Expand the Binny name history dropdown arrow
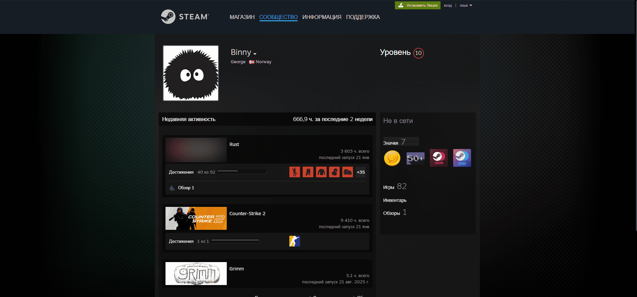 (255, 54)
